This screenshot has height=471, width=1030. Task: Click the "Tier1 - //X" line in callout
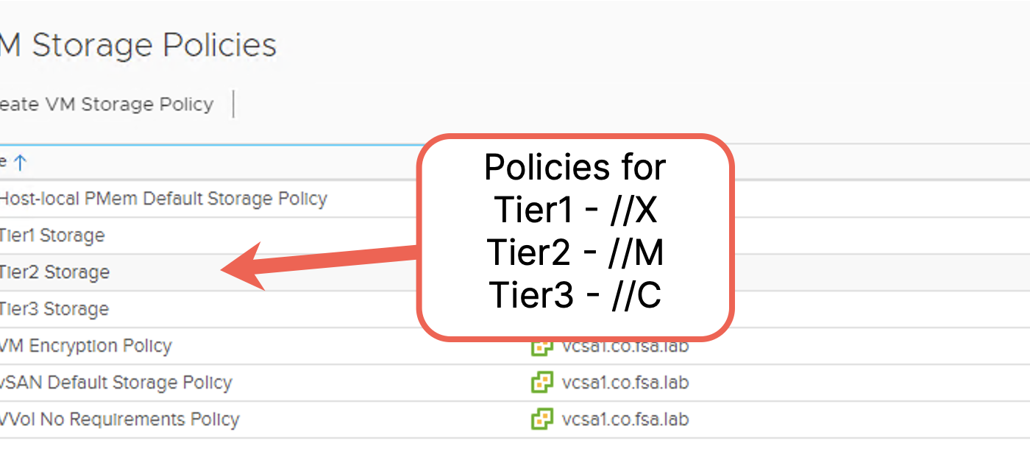point(575,210)
